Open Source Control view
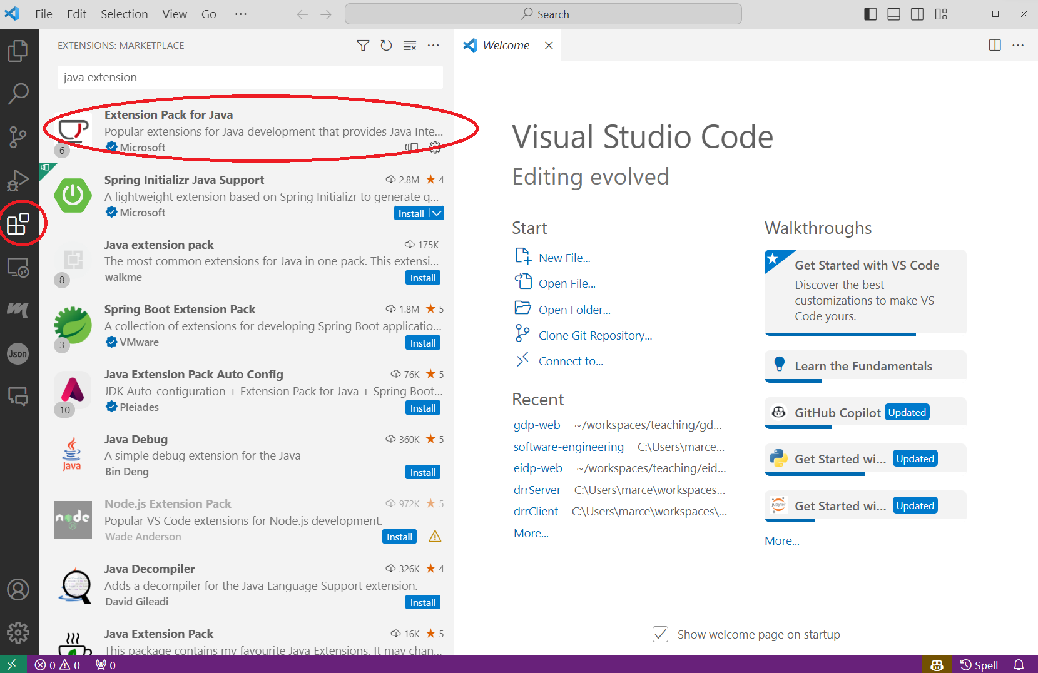Viewport: 1038px width, 673px height. pos(18,137)
